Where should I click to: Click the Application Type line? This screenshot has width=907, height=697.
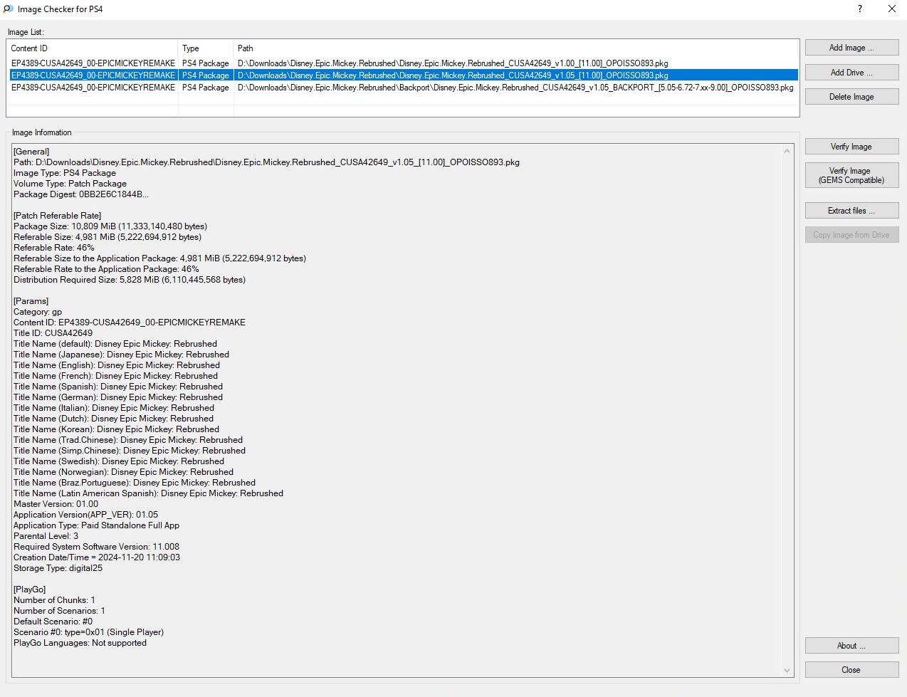(97, 525)
